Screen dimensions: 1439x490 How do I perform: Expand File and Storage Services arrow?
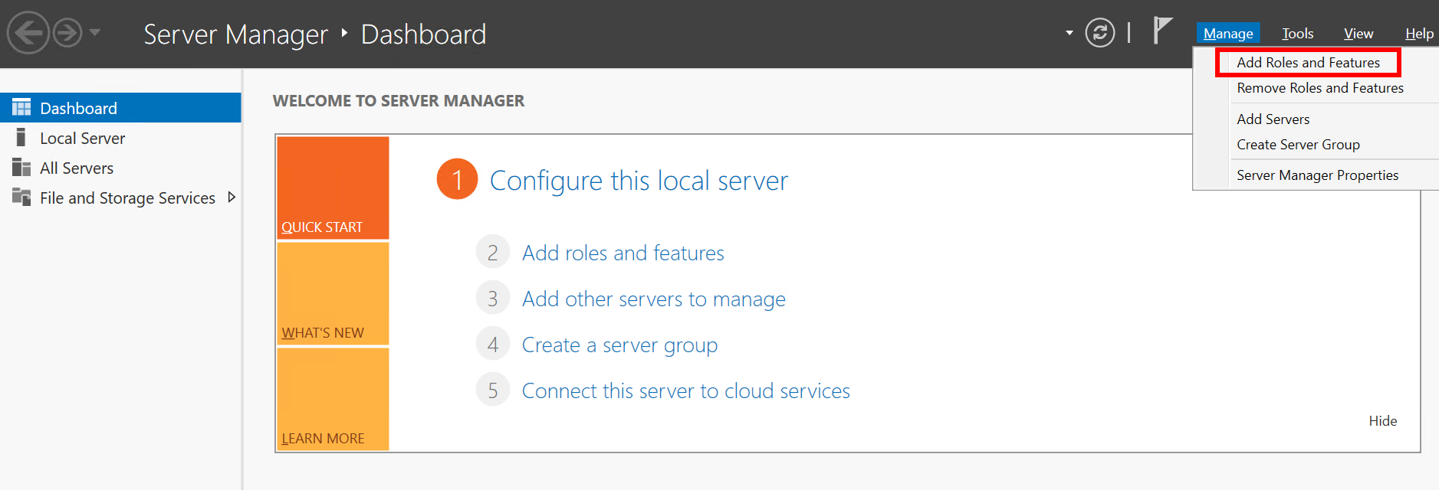point(232,198)
